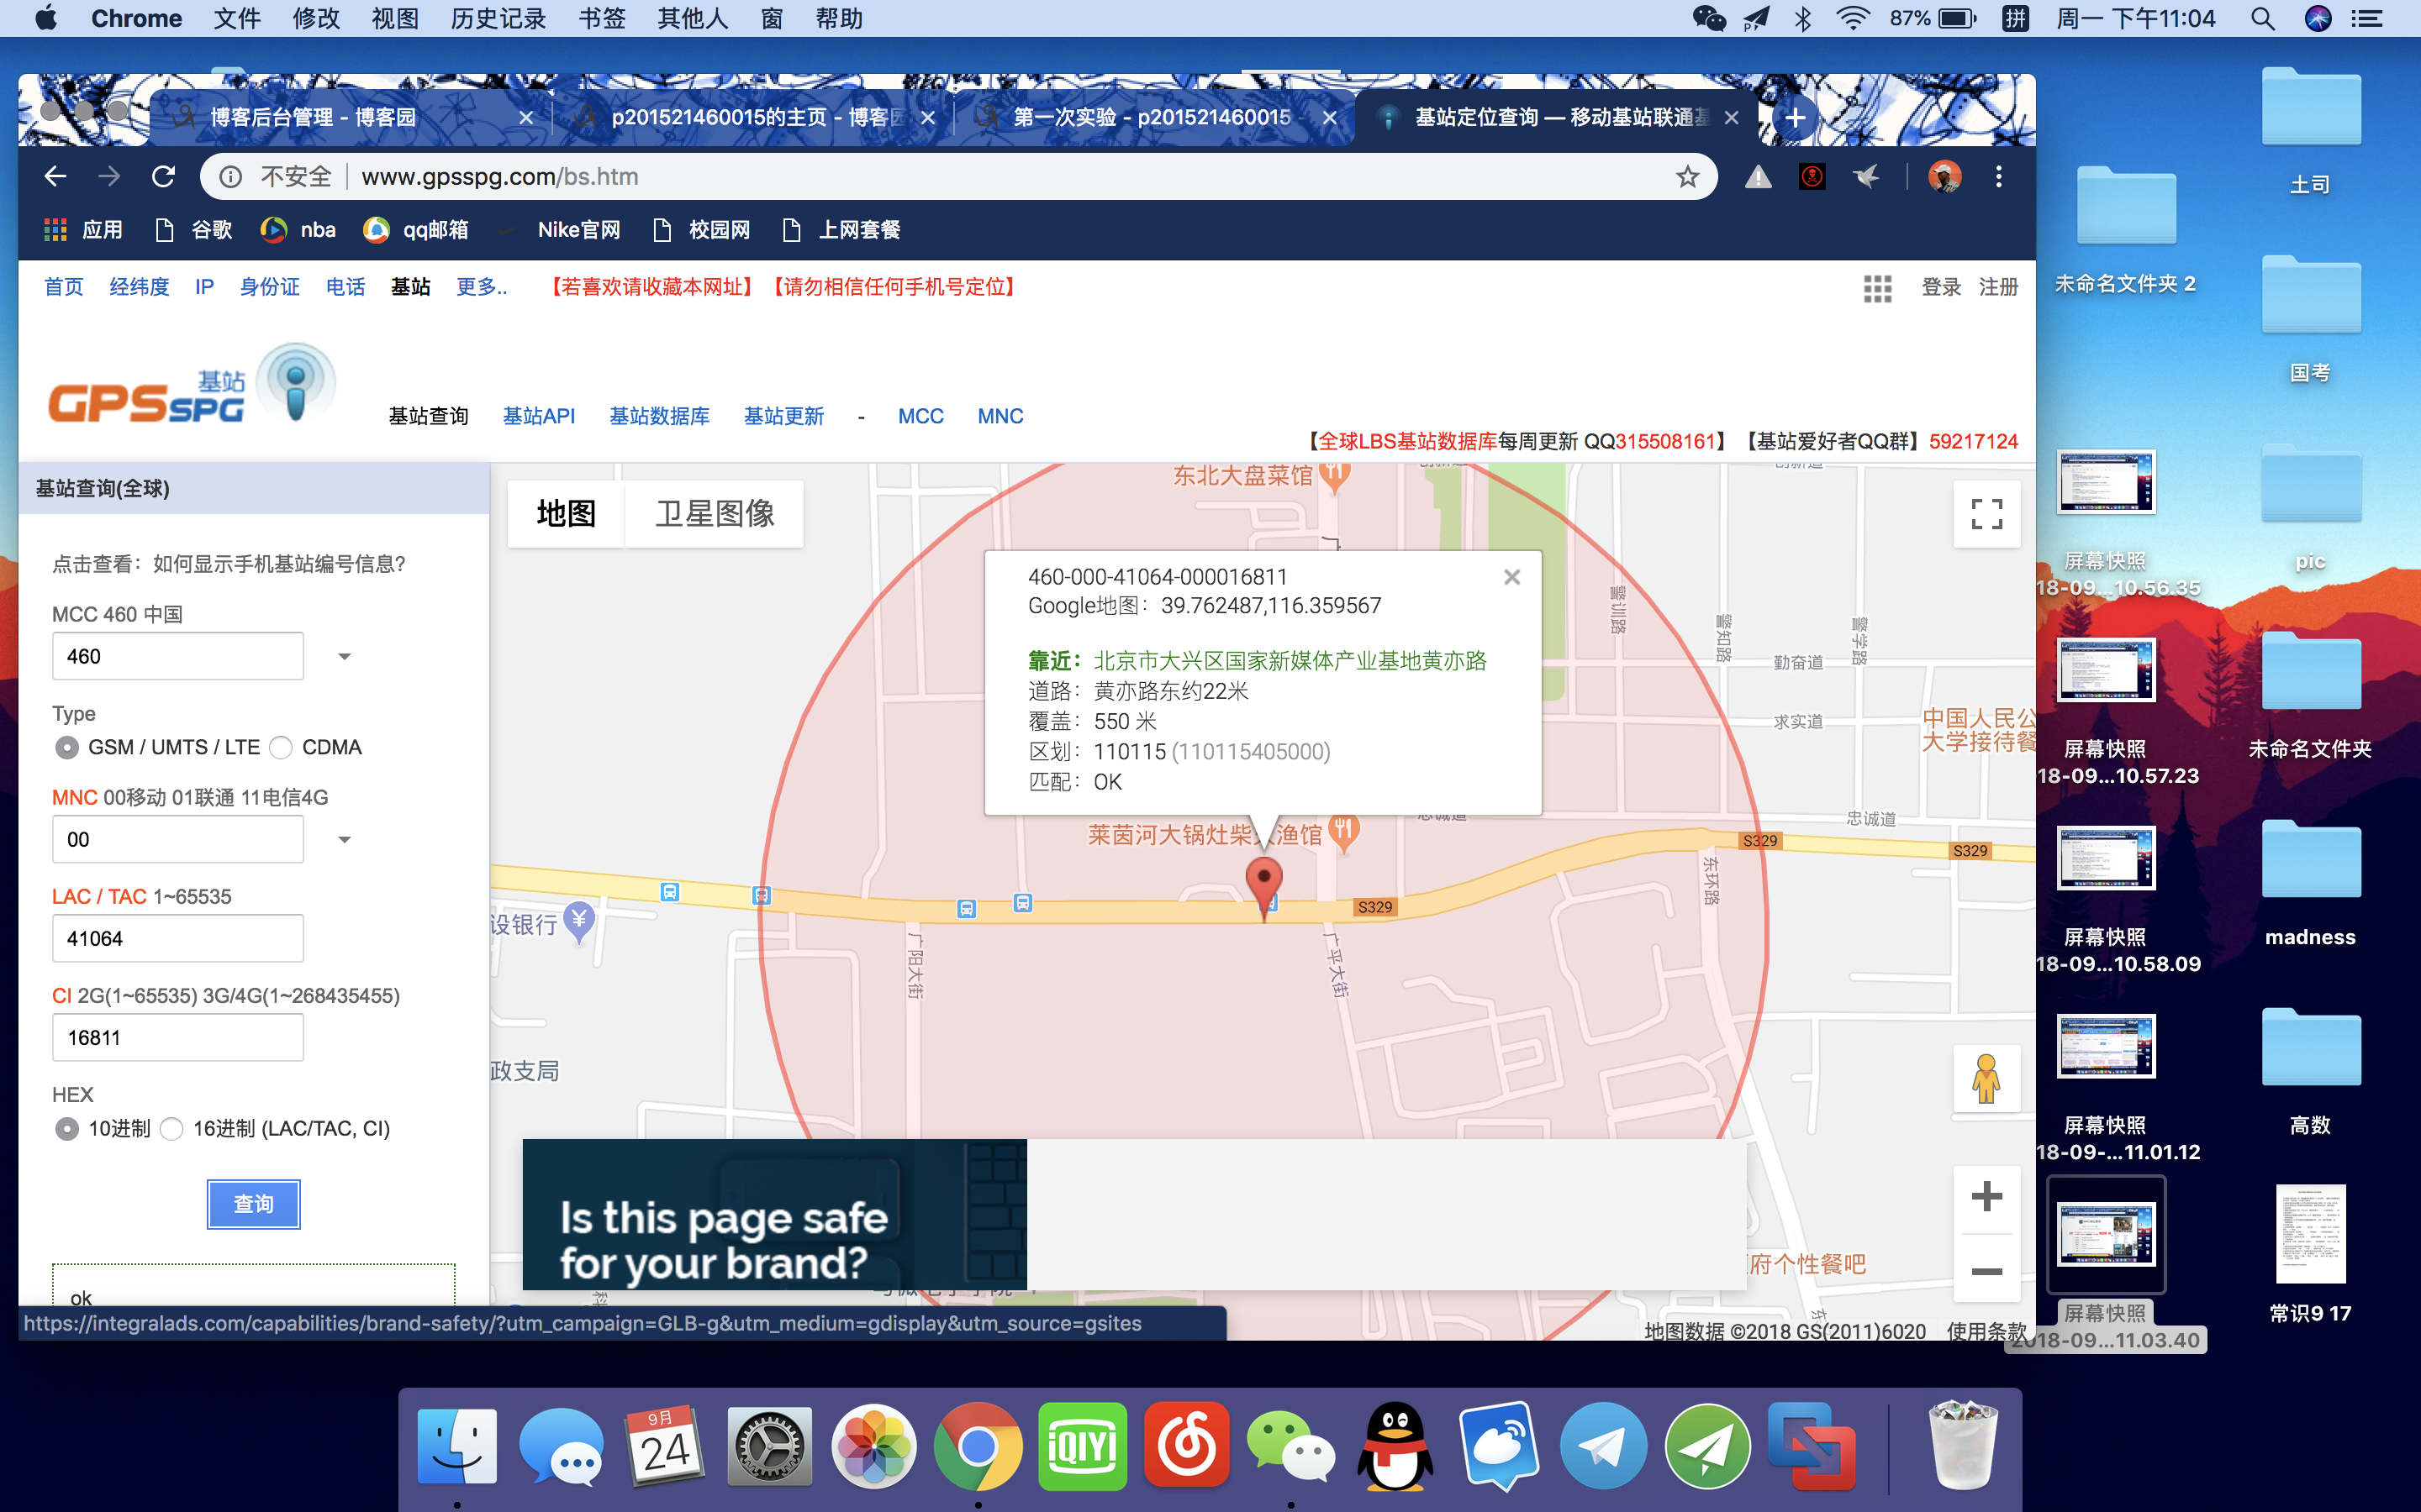
Task: Go back with the browser back arrow
Action: pos(55,177)
